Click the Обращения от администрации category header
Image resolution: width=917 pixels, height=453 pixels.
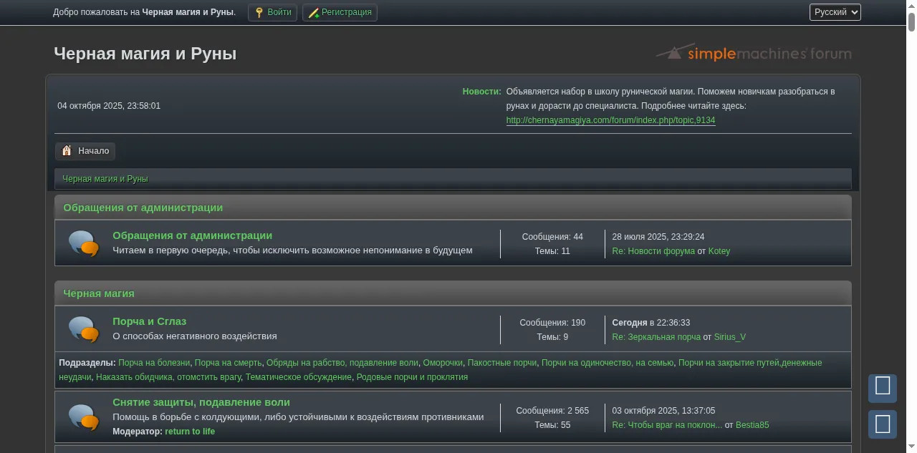click(x=143, y=208)
